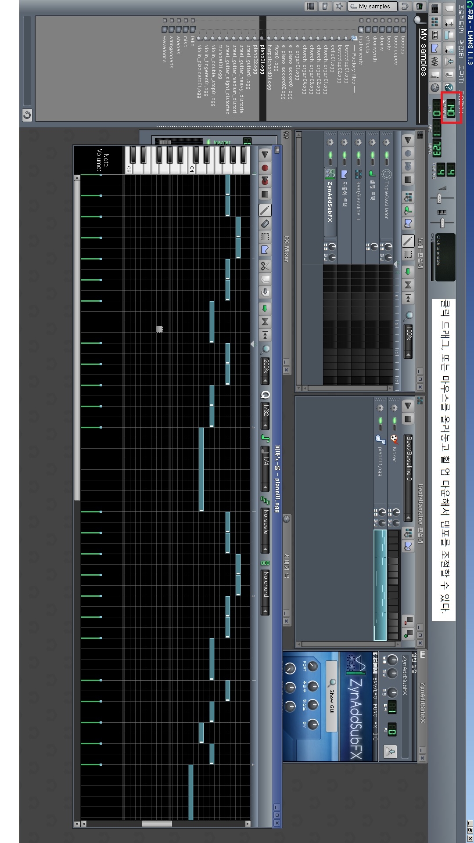Screen dimensions: 474x843
Task: Open the Song Editor from main toolbar
Action: [x=434, y=9]
